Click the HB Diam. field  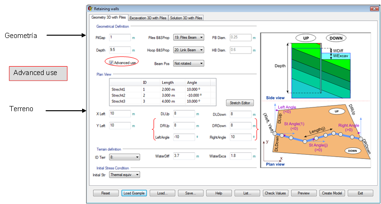(x=241, y=50)
